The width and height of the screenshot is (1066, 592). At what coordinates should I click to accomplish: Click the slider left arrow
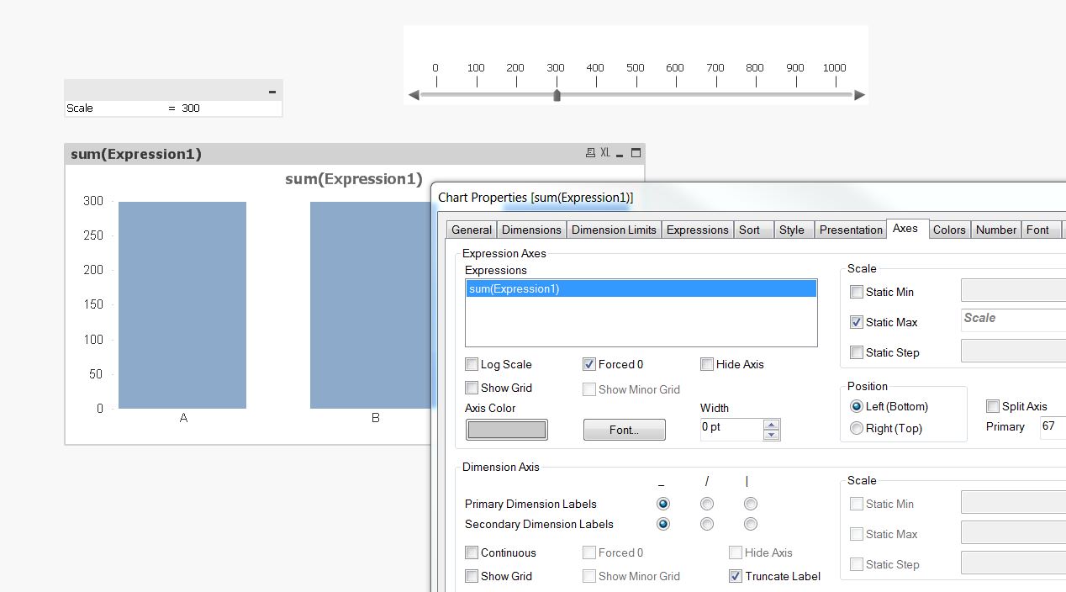[x=414, y=95]
